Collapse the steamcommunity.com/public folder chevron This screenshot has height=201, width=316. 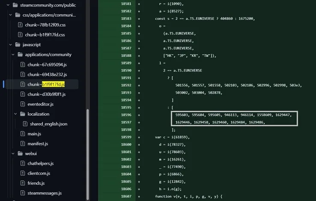click(8, 5)
